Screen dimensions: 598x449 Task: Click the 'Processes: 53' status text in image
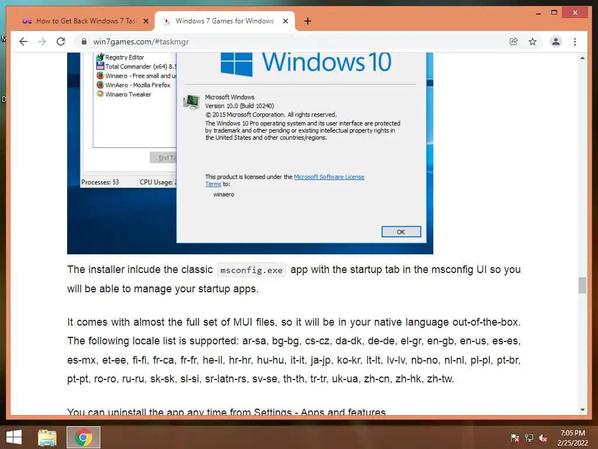(100, 182)
